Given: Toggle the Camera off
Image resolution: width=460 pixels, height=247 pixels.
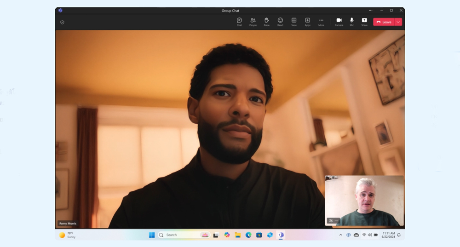Looking at the screenshot, I should [x=339, y=22].
